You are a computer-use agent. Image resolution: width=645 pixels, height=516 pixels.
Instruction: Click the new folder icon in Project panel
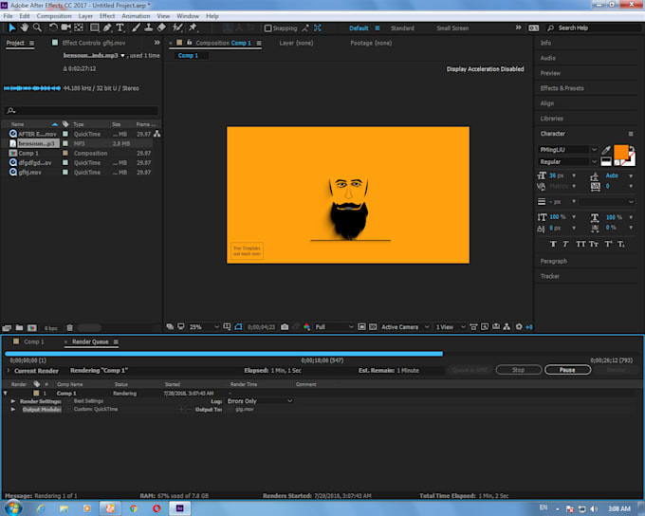[19, 328]
